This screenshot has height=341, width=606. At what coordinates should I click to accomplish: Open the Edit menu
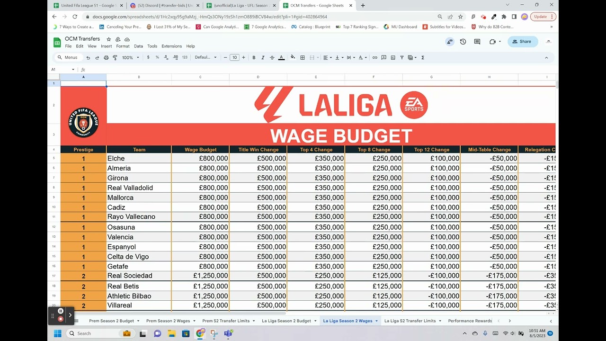80,46
